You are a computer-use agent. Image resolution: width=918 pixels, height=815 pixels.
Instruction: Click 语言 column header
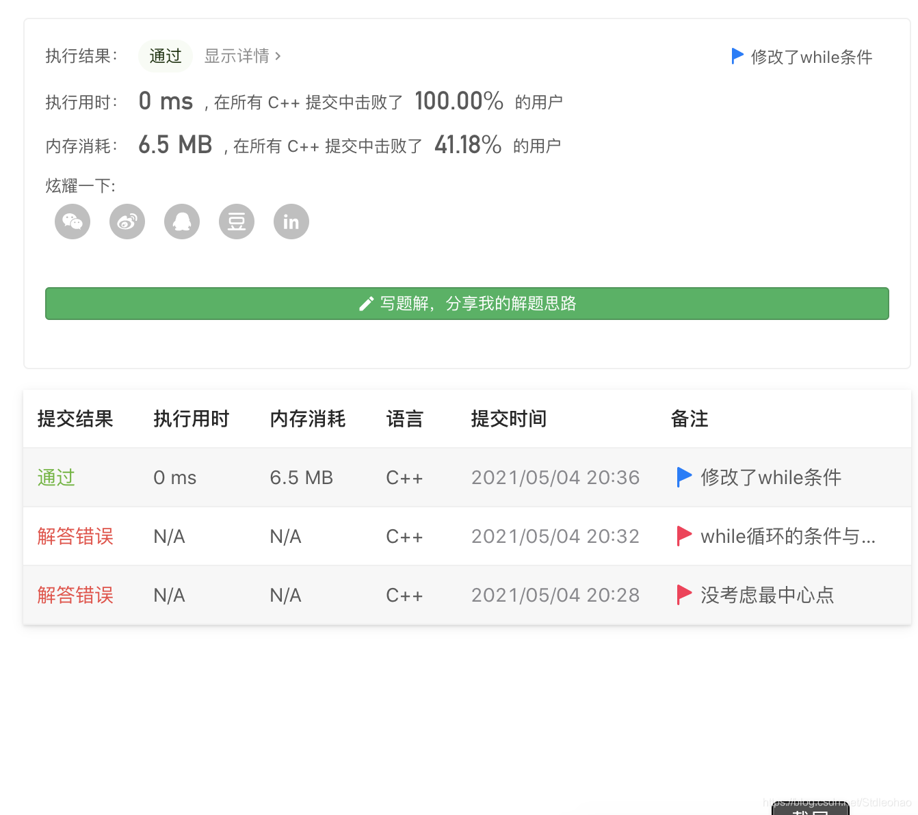pyautogui.click(x=405, y=418)
